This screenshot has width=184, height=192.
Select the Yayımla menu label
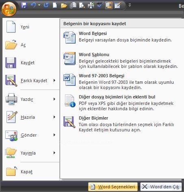[28, 153]
